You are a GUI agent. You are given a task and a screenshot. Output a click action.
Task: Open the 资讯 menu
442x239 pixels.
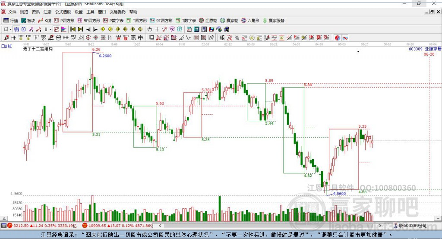click(x=35, y=12)
